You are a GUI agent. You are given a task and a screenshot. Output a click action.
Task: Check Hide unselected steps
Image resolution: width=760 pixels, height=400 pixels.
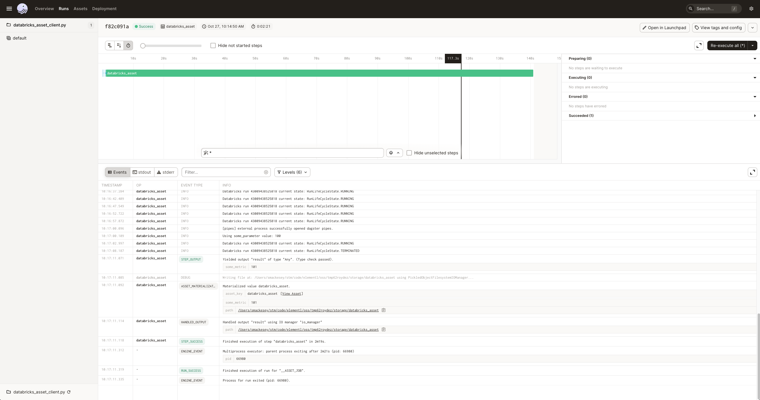[409, 153]
